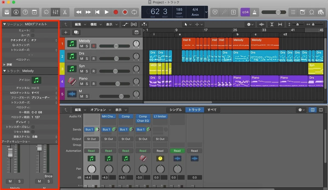This screenshot has width=328, height=190.
Task: Add new track with plus button
Action: 66,32
